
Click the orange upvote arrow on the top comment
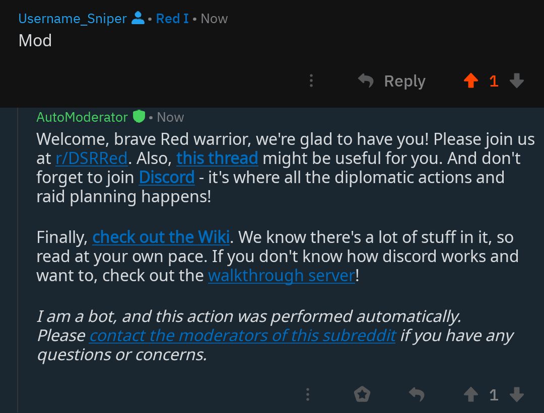pyautogui.click(x=471, y=80)
